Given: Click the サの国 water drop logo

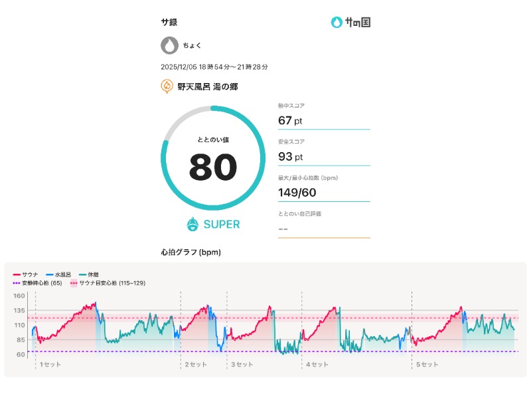Looking at the screenshot, I should click(x=337, y=22).
